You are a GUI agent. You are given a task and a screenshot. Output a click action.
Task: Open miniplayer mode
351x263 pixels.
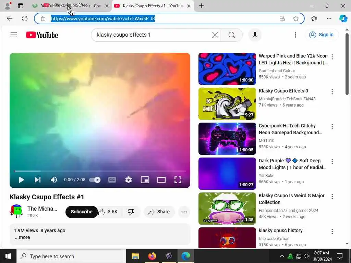click(x=145, y=180)
